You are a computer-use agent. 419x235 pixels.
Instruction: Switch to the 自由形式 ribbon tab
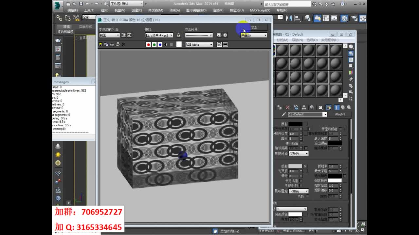click(x=86, y=26)
